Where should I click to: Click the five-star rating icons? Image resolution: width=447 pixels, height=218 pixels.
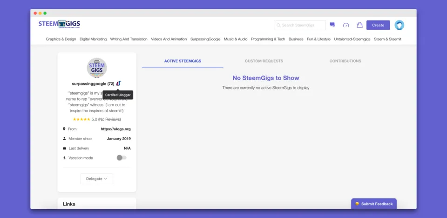[x=81, y=119]
